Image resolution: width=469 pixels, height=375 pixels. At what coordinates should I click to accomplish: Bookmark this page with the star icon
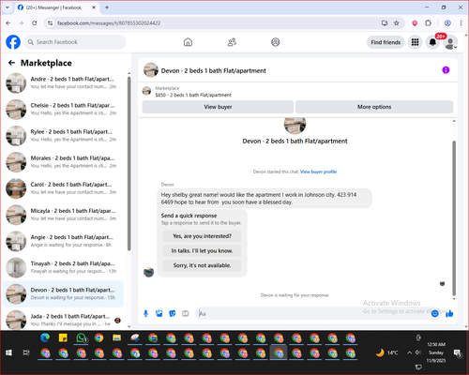pyautogui.click(x=397, y=23)
